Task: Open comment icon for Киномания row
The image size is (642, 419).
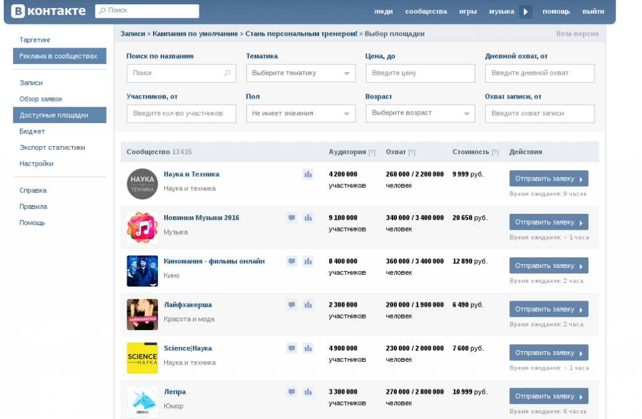Action: pos(292,261)
